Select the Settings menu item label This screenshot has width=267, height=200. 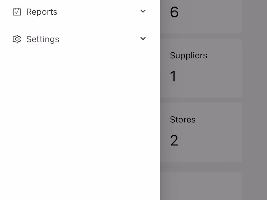click(43, 39)
